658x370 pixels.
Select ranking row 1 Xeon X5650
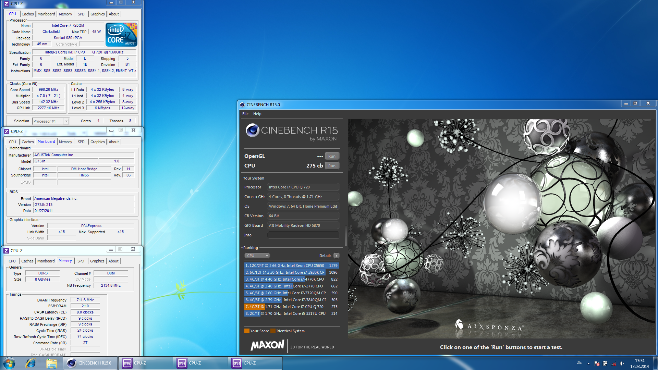[x=292, y=266]
